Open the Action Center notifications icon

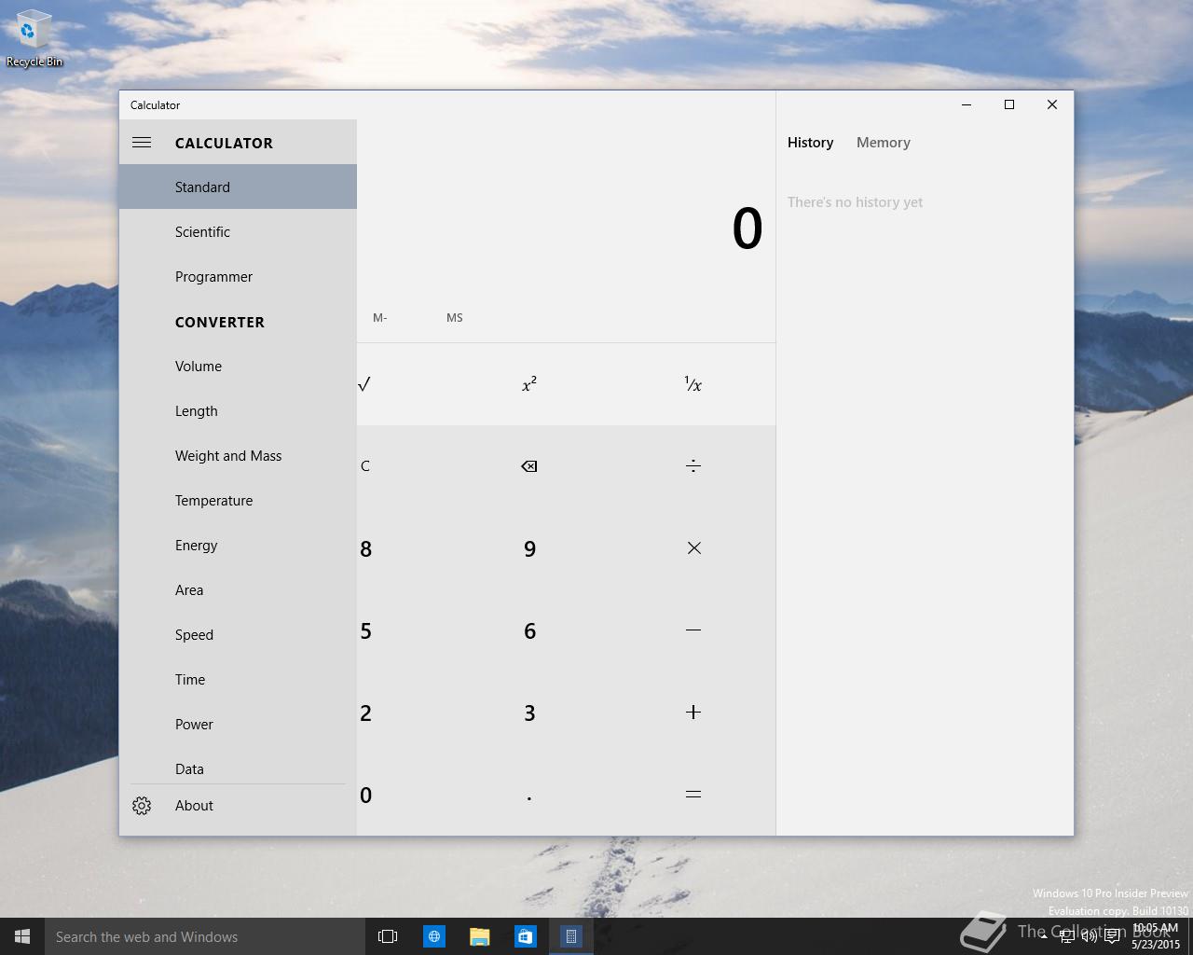pos(1112,937)
